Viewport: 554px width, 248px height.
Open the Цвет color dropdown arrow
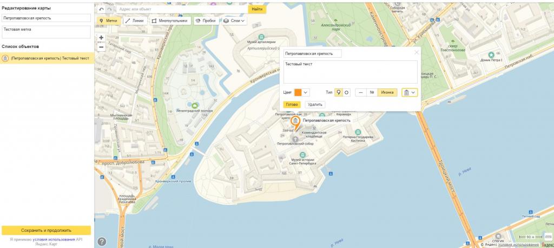pos(306,92)
